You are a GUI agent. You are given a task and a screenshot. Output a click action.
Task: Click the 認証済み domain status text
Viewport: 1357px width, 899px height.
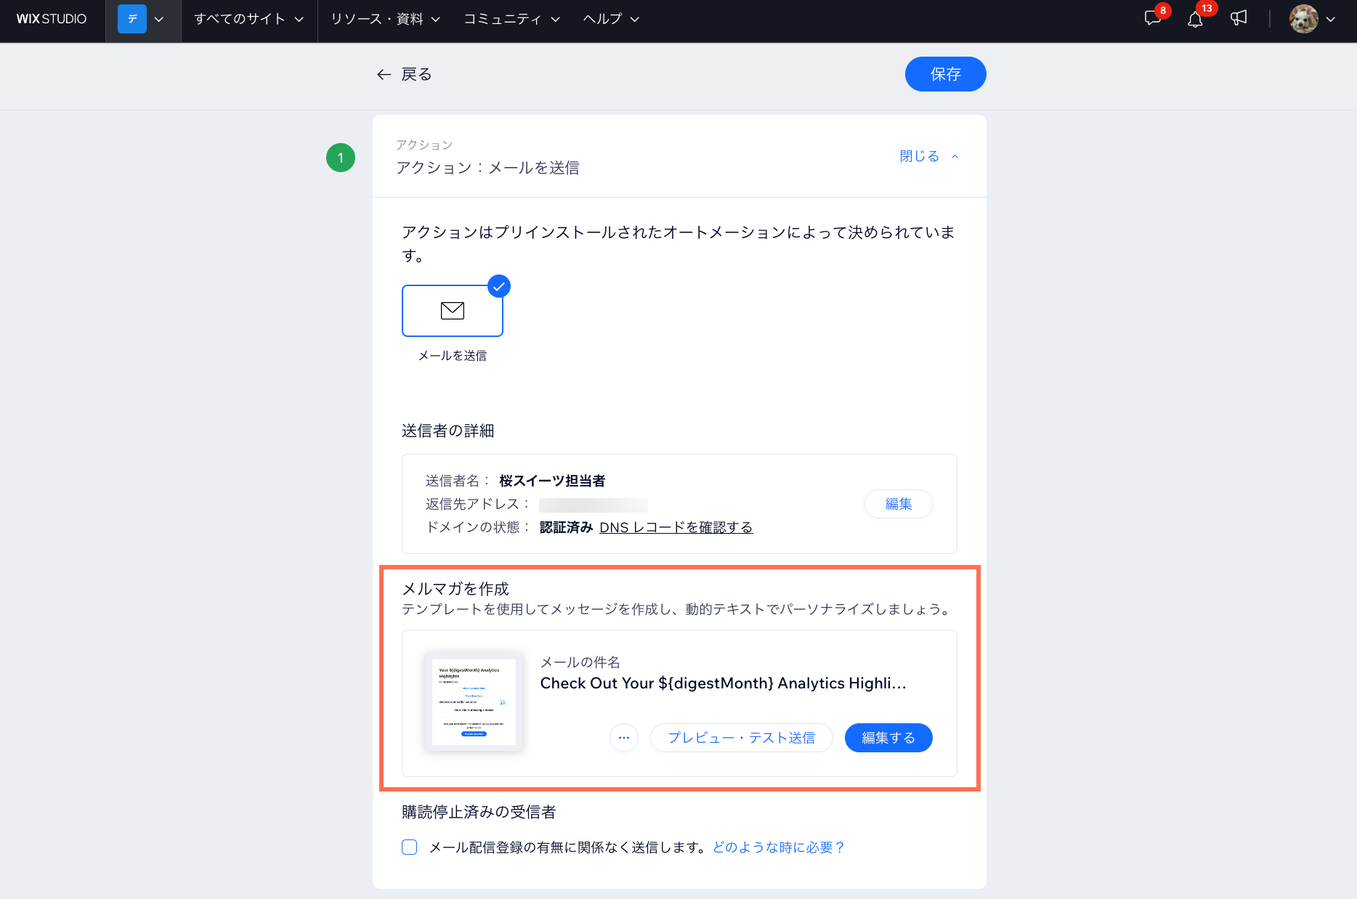pyautogui.click(x=566, y=527)
